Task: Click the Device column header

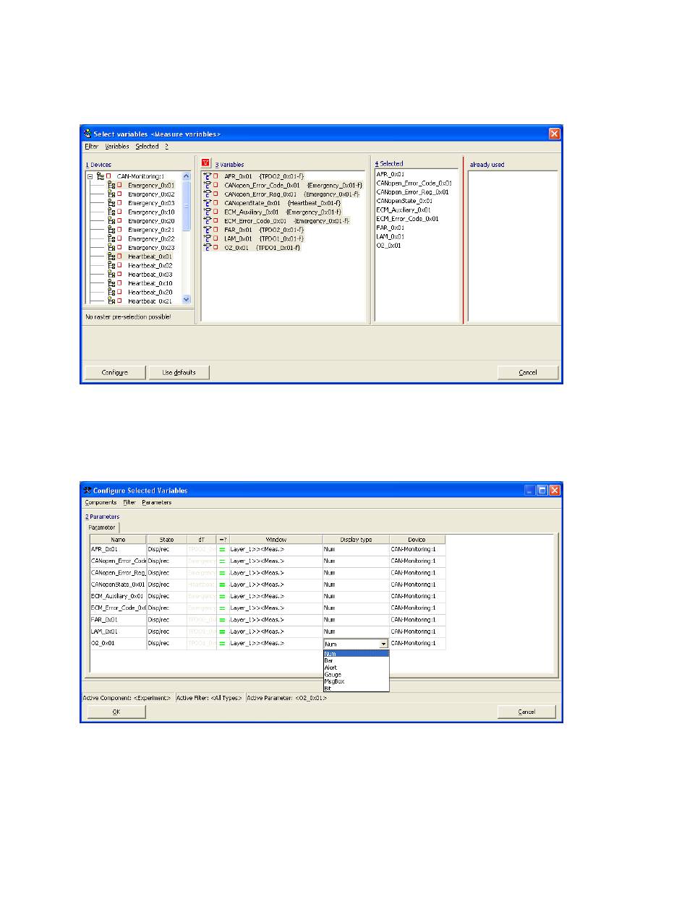Action: 417,539
